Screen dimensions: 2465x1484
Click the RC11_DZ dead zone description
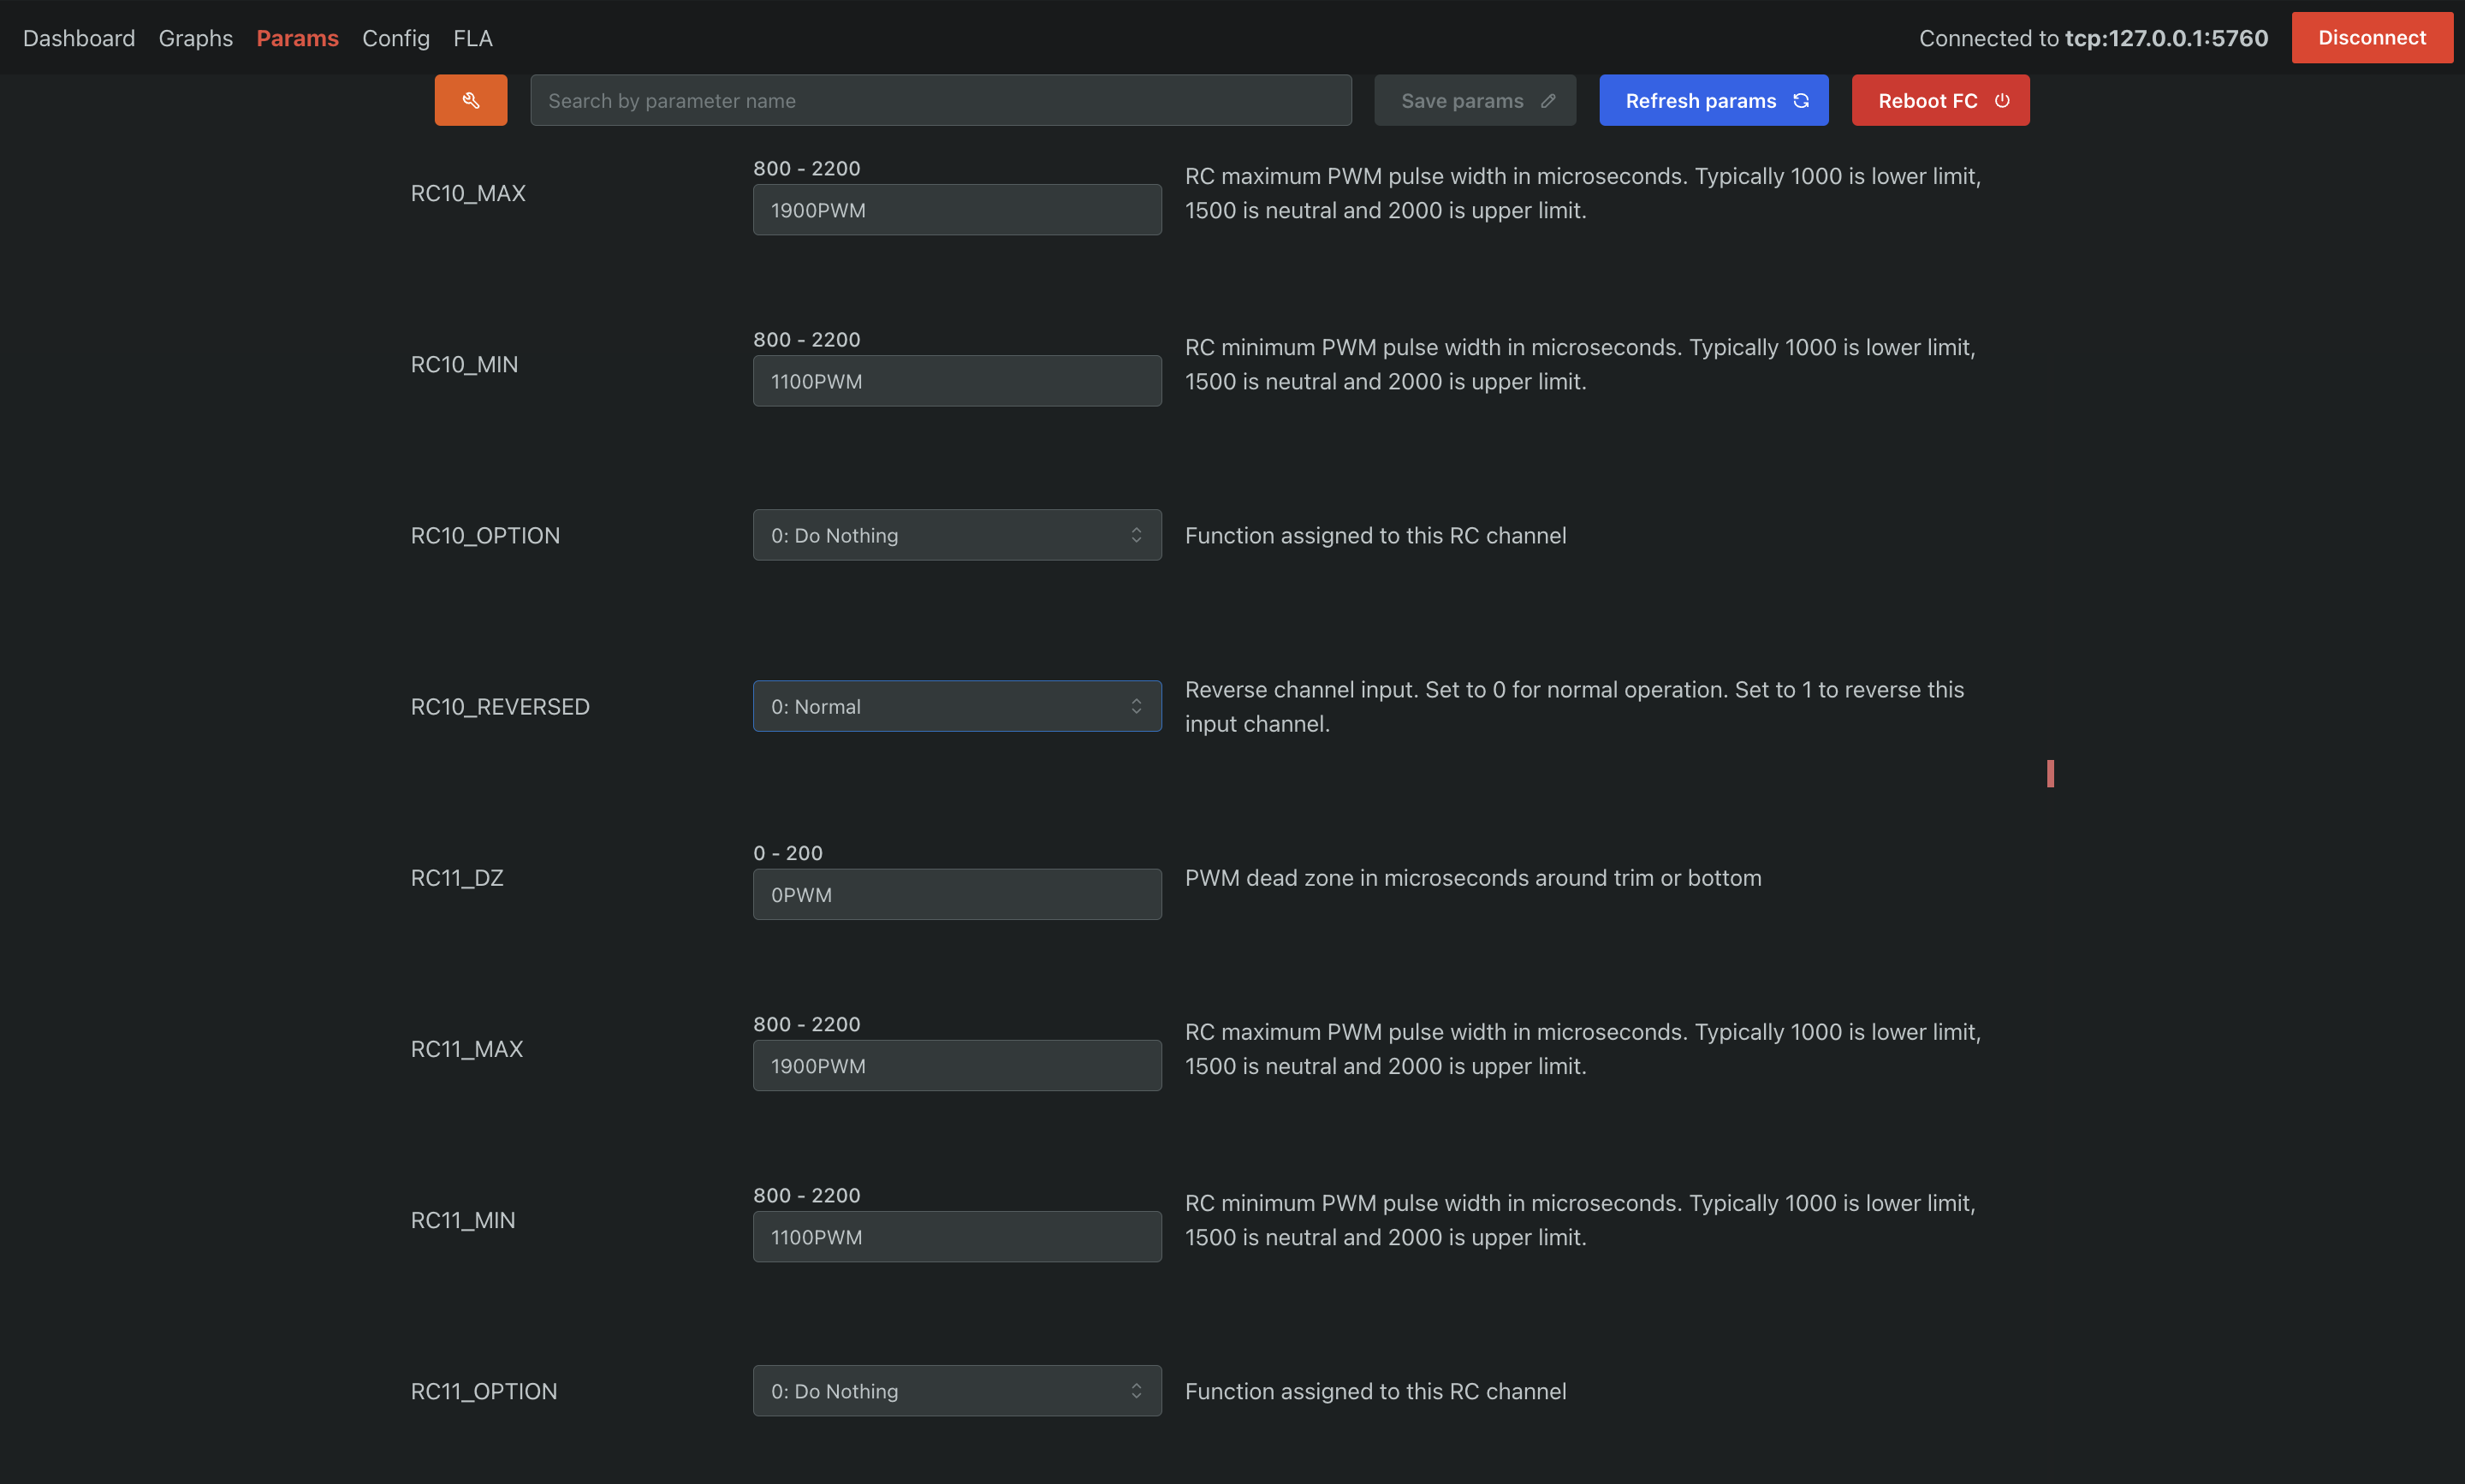tap(1473, 877)
